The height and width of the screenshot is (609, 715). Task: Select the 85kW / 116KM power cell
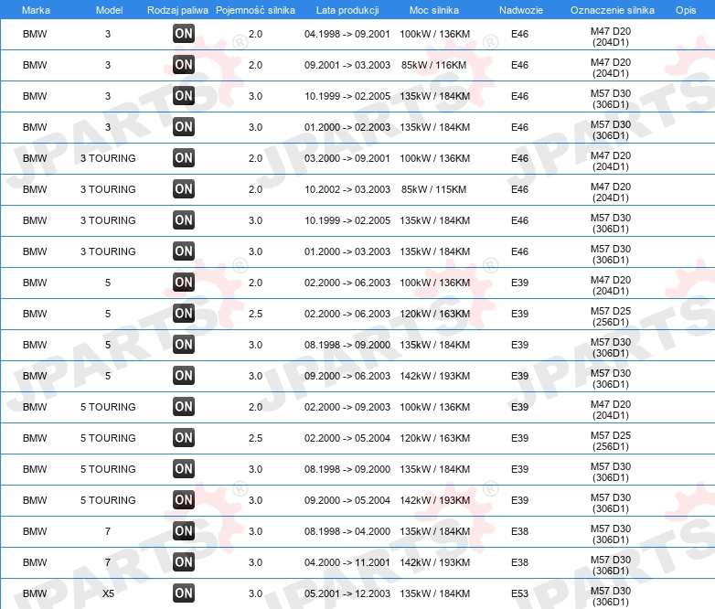click(433, 65)
